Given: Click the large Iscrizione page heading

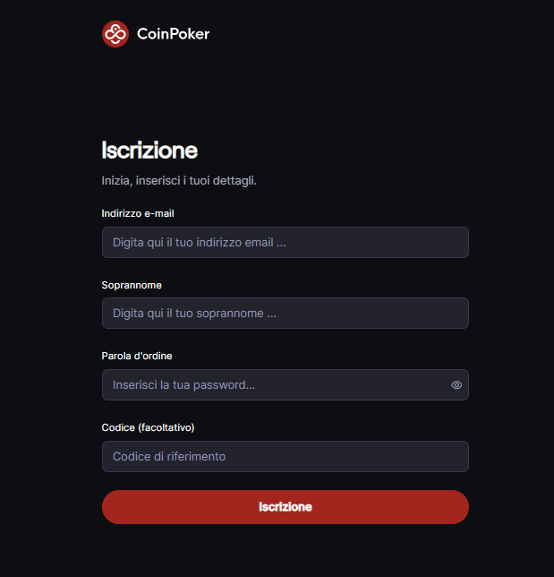Looking at the screenshot, I should tap(149, 151).
